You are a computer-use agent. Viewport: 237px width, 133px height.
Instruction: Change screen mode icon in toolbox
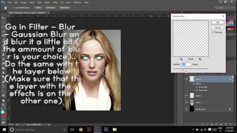click(x=3, y=123)
